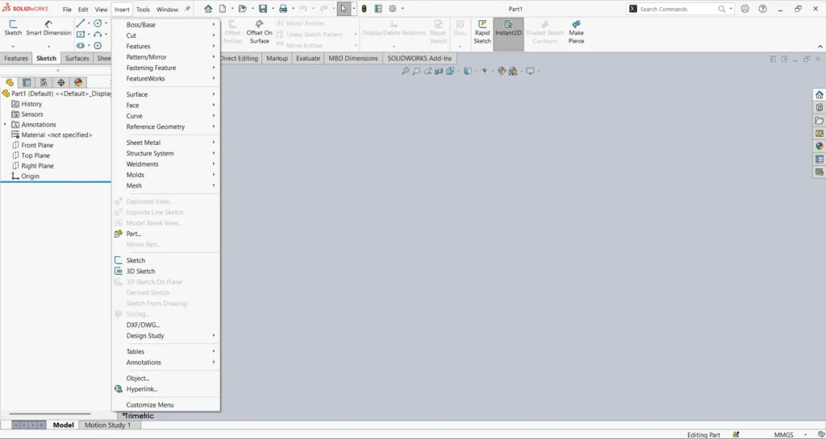Click the Make Pierce tool
Screen dimensions: 826x439
(576, 32)
